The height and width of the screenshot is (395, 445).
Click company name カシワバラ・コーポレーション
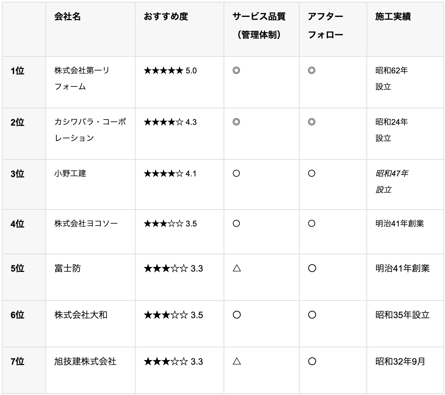coord(90,130)
